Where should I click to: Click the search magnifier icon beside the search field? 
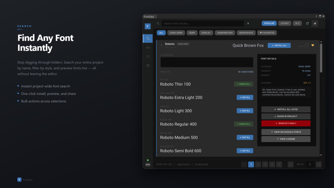pyautogui.click(x=158, y=24)
